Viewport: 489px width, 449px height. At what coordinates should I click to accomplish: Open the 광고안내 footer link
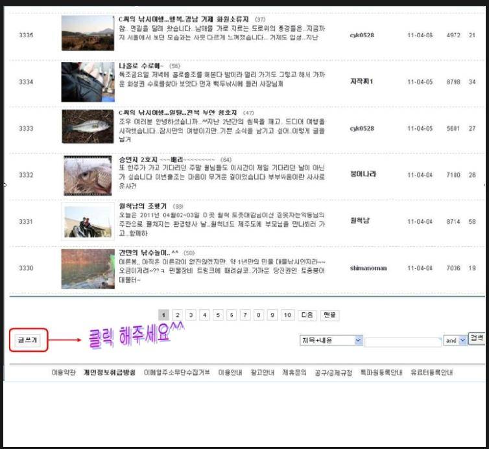262,373
